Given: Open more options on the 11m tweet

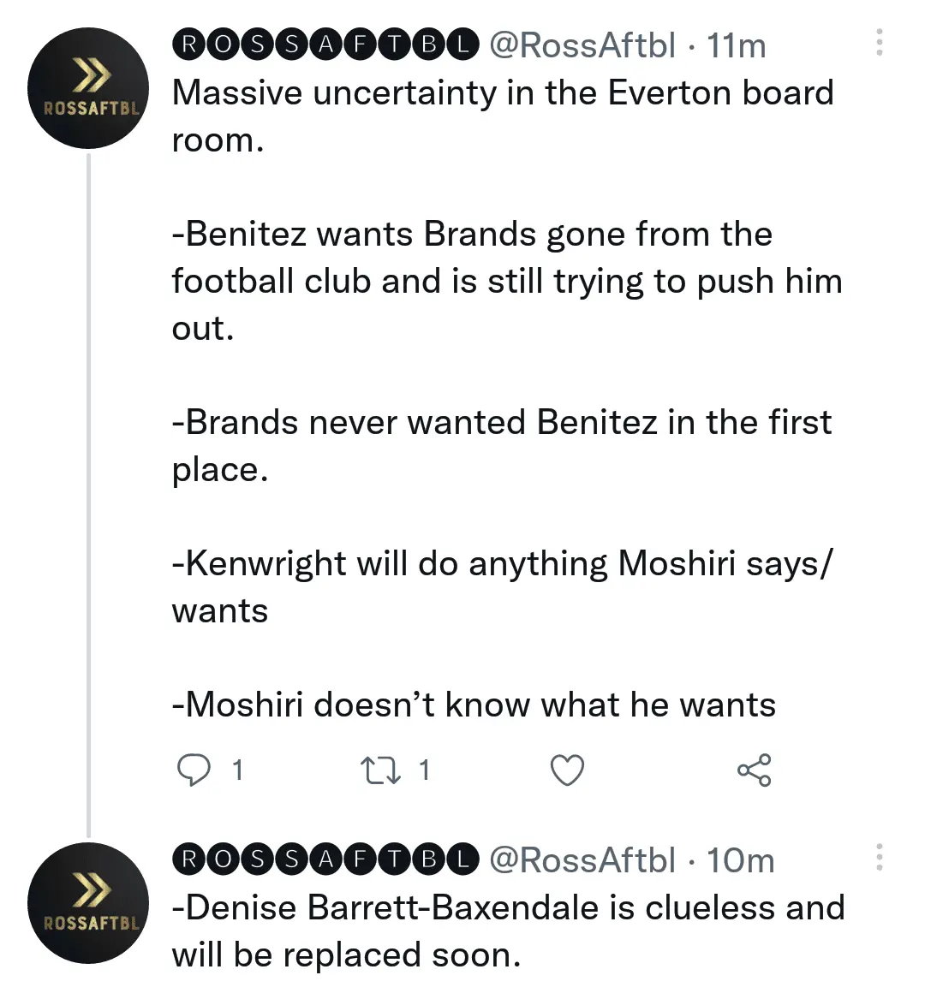Looking at the screenshot, I should tap(879, 44).
